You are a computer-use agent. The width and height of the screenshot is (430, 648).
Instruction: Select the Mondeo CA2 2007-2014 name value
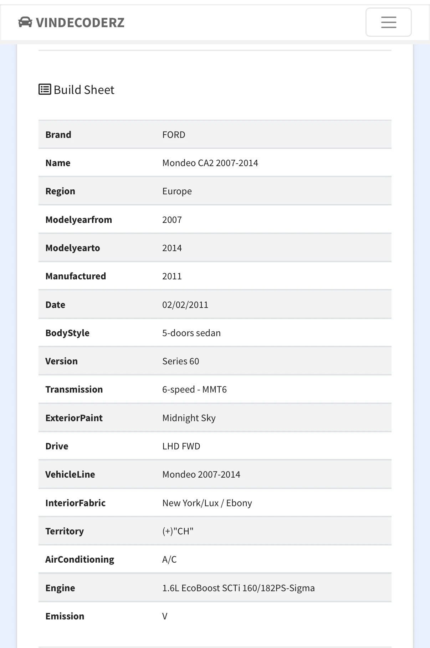(210, 163)
